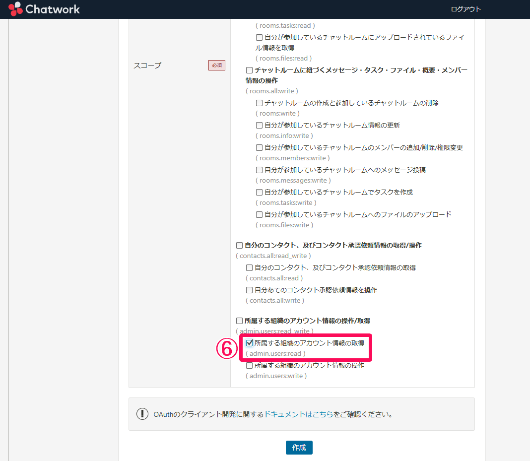Click the Chatwork logo

point(44,9)
